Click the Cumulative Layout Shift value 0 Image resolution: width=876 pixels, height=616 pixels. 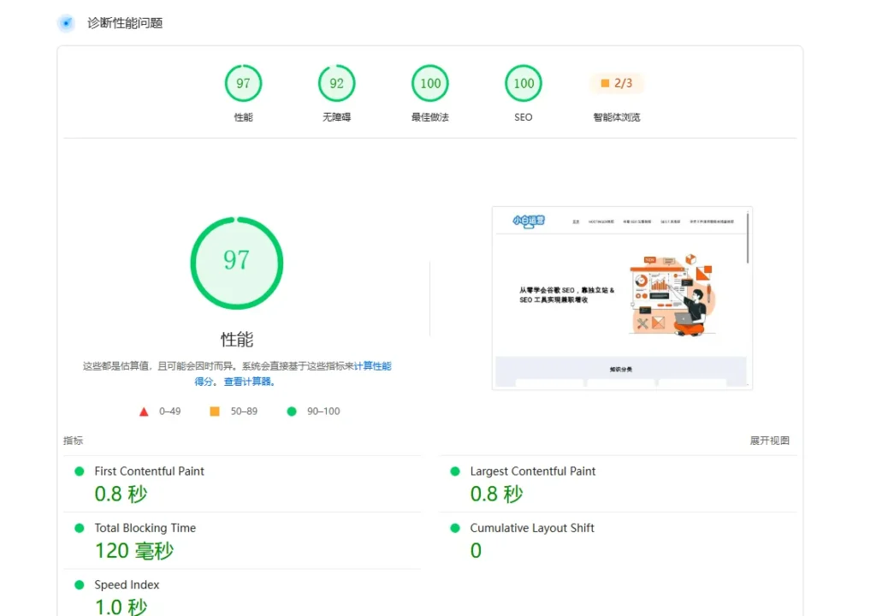(x=476, y=551)
